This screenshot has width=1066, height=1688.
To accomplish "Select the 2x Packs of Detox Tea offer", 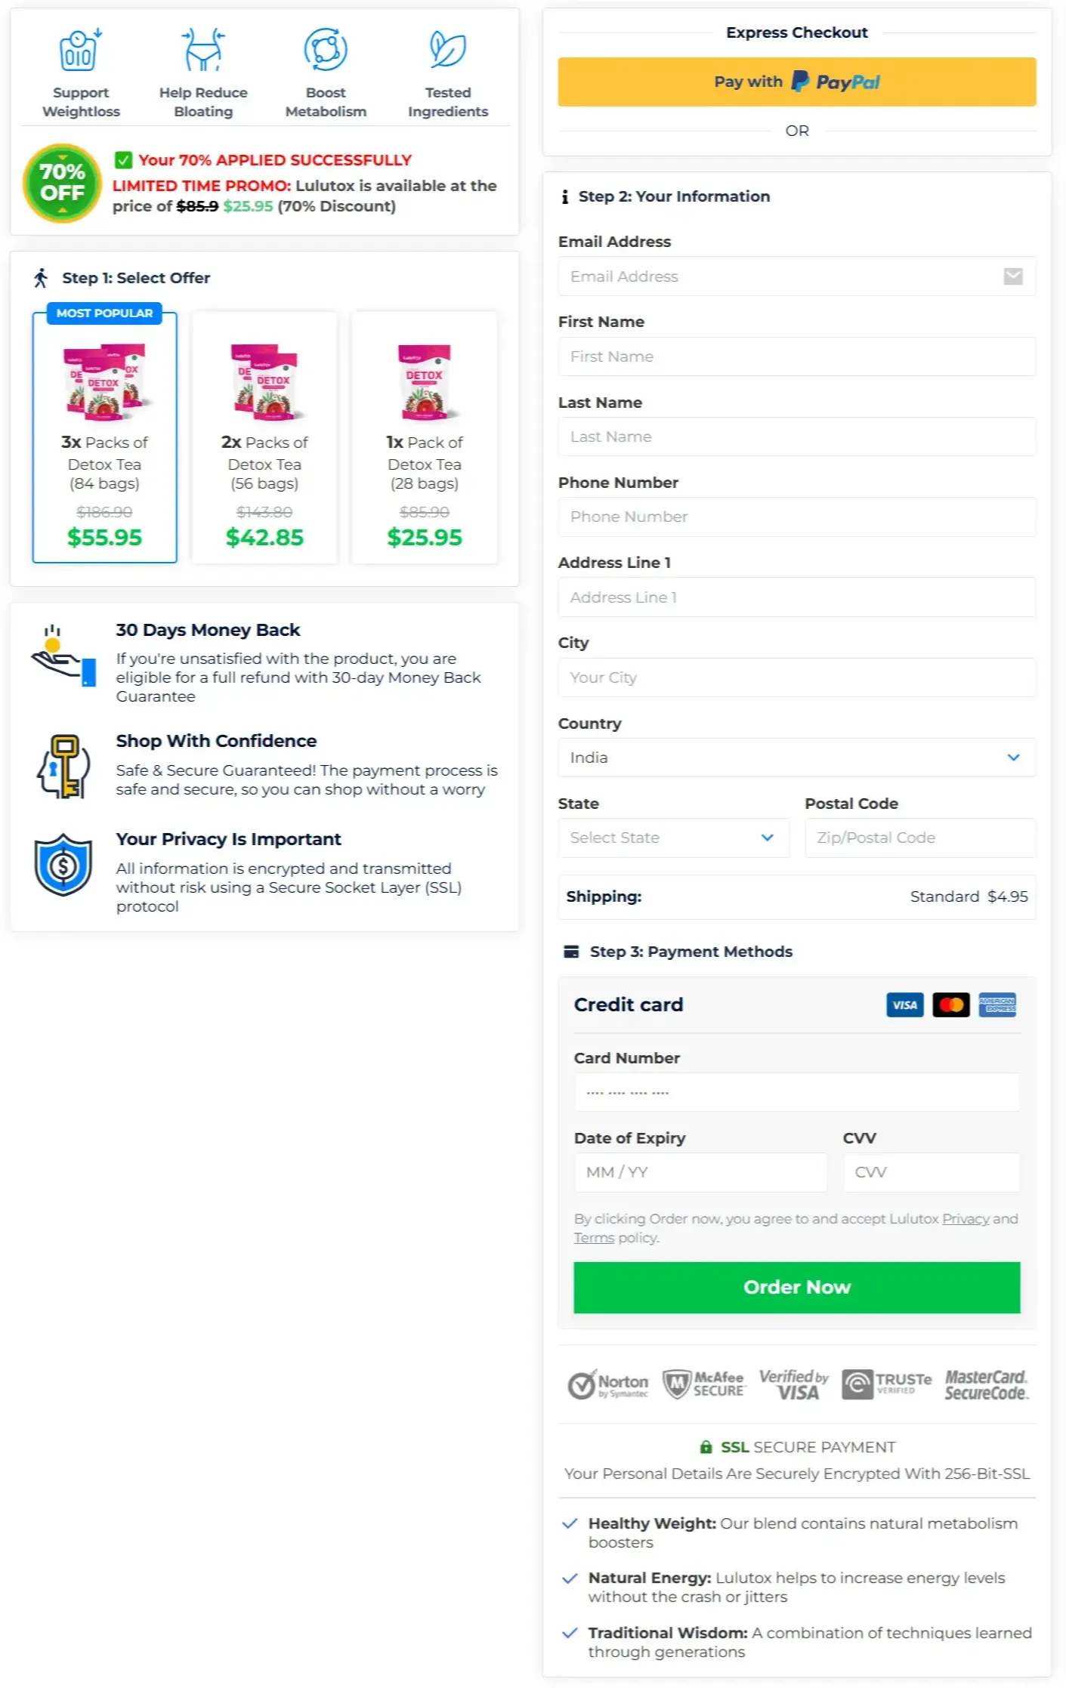I will coord(264,438).
